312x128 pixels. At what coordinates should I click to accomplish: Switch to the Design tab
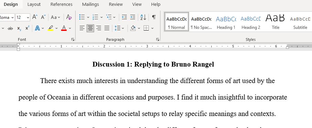(x=11, y=4)
